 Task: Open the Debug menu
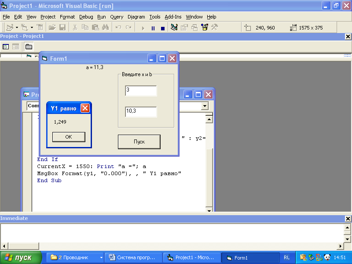point(86,17)
